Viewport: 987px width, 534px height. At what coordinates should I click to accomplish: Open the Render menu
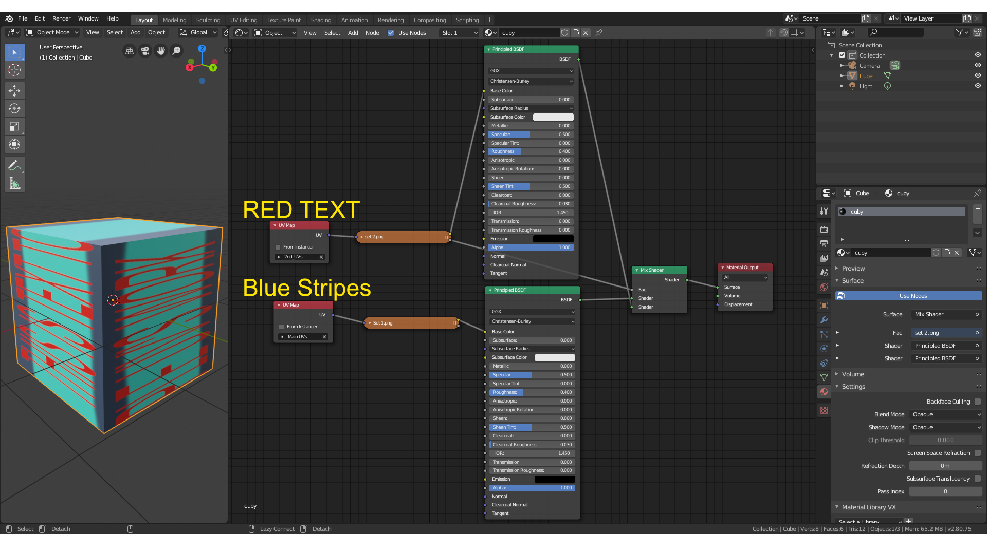tap(61, 18)
